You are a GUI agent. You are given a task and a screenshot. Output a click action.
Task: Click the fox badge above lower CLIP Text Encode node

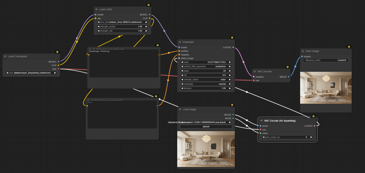[x=156, y=96]
